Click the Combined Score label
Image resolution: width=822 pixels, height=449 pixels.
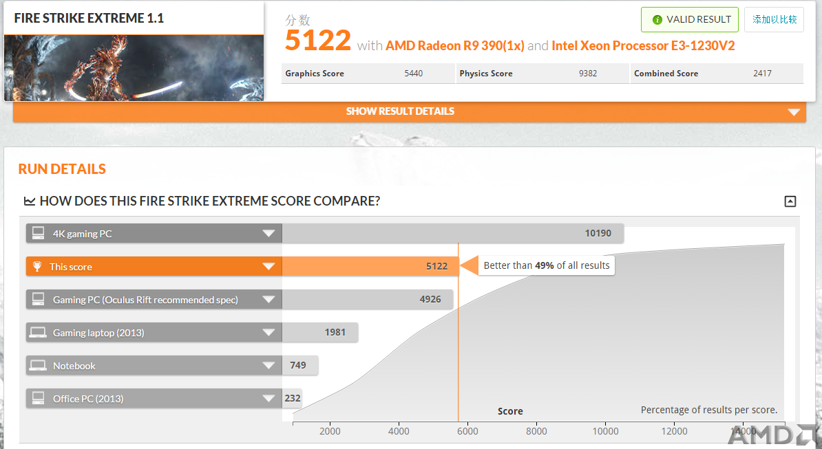pos(666,74)
